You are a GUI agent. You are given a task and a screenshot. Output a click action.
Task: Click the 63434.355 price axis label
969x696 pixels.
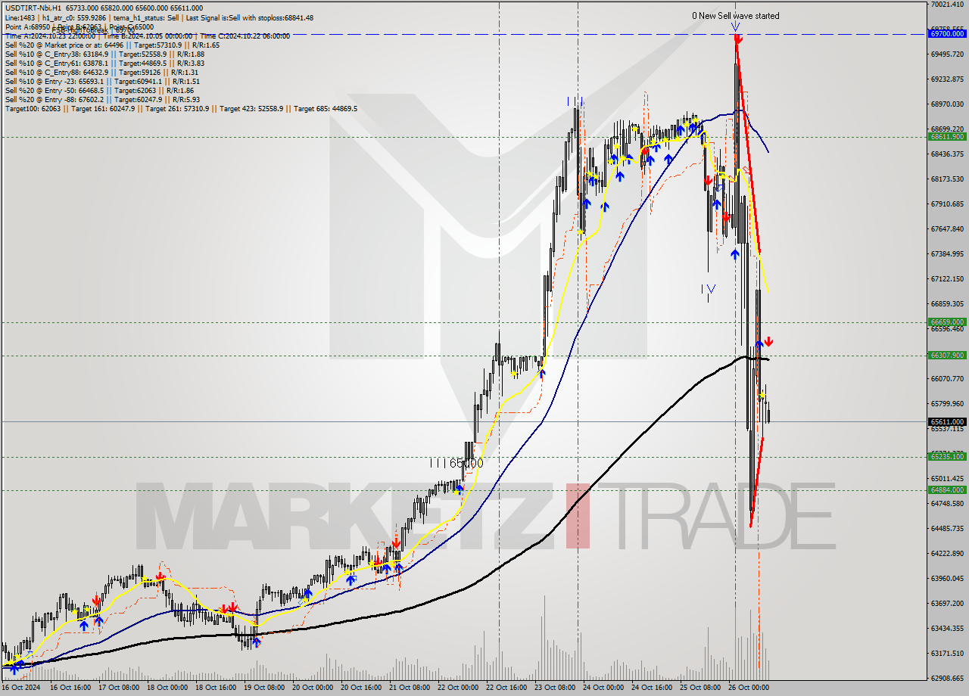(947, 628)
